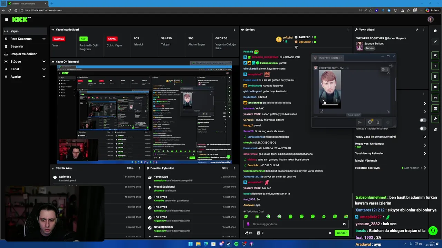
Task: Toggle the switch above Yalnızca ifadelerle sohbet
Action: click(x=423, y=120)
